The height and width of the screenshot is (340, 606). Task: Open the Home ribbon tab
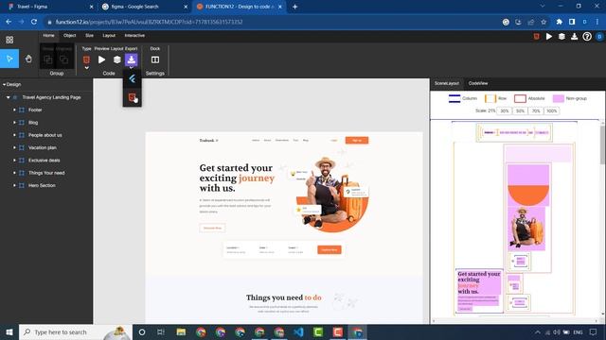pos(48,36)
